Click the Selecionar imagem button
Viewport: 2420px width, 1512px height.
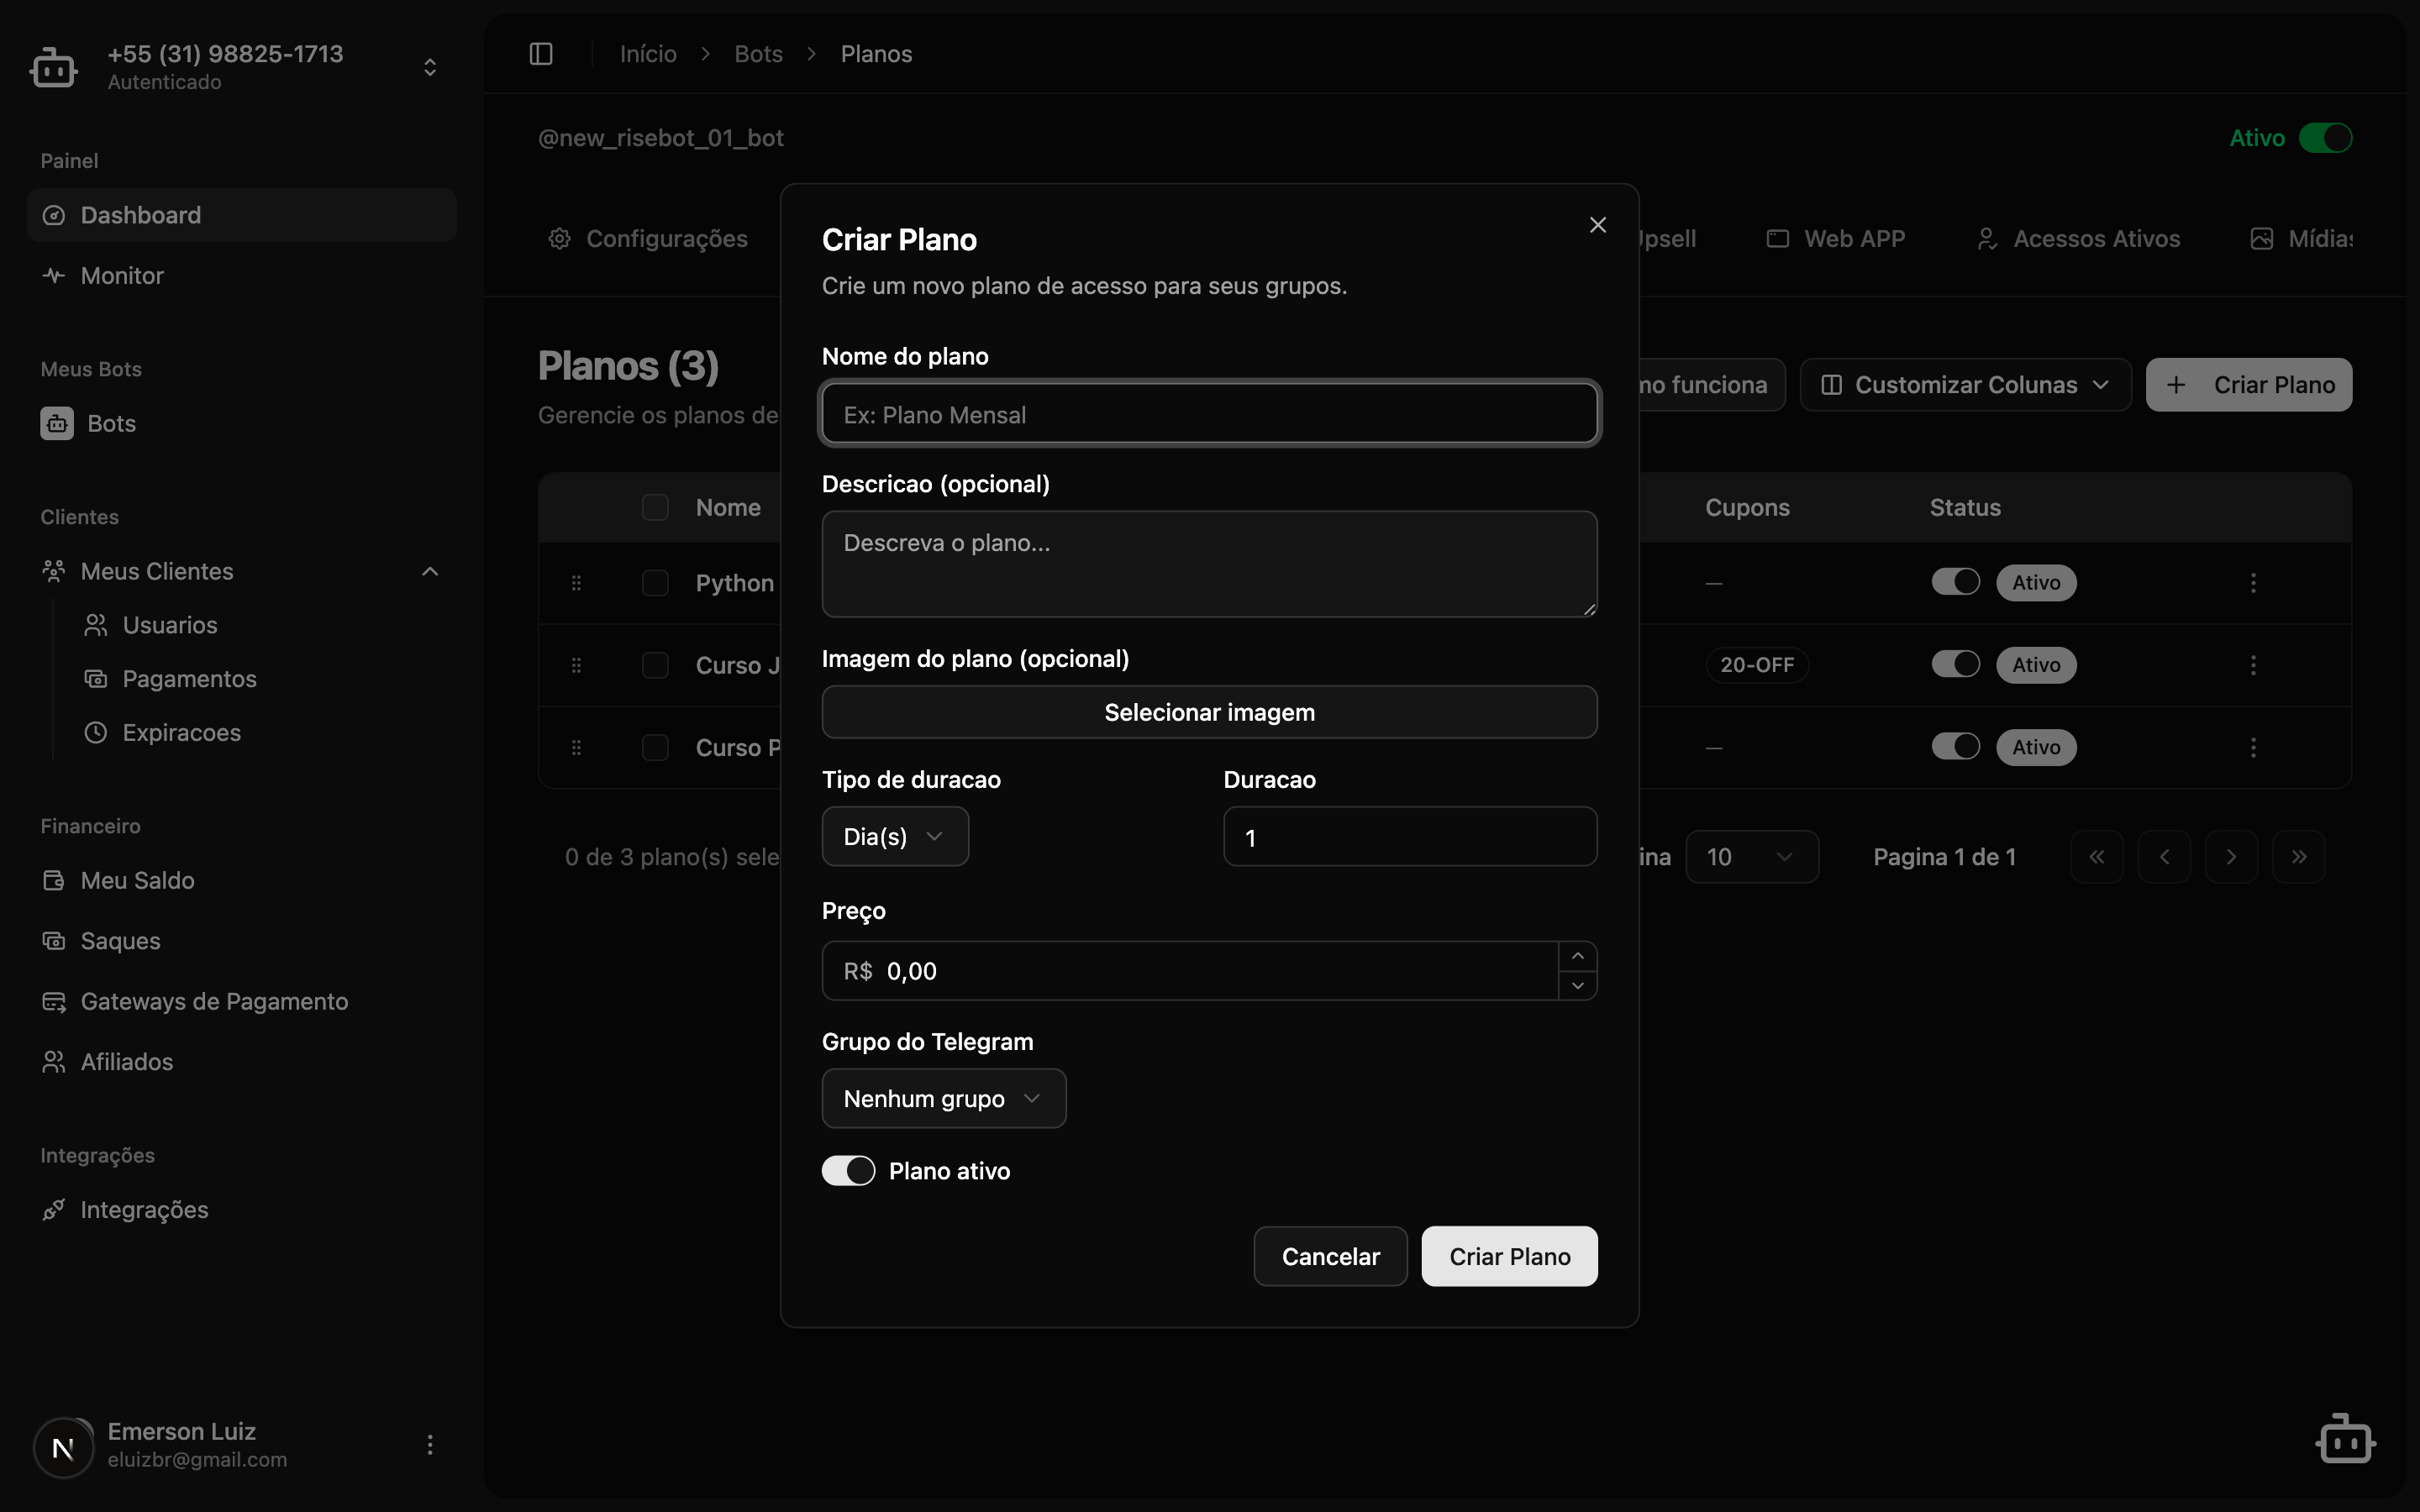[1209, 712]
